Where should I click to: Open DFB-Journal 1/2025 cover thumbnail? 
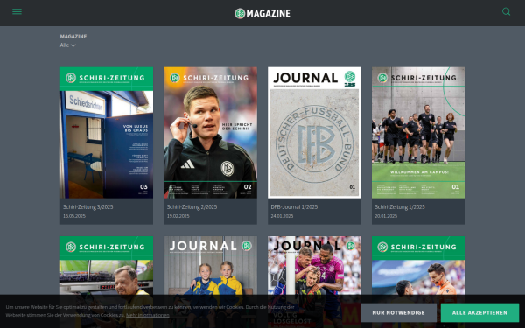point(314,133)
